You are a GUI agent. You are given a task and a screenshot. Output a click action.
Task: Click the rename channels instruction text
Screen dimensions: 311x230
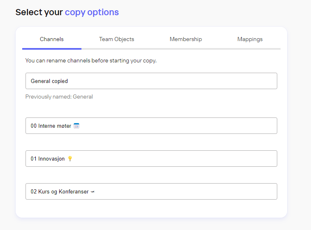[91, 60]
